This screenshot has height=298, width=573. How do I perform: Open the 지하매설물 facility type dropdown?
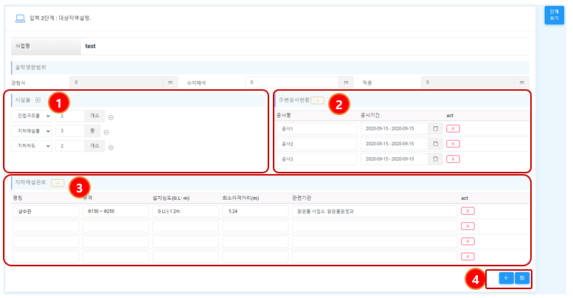32,131
